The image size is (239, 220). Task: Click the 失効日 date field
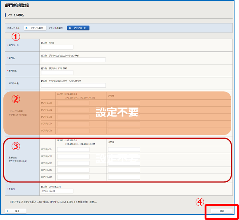pyautogui.click(x=57, y=191)
